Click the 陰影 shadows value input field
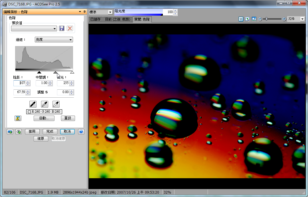 [20, 83]
